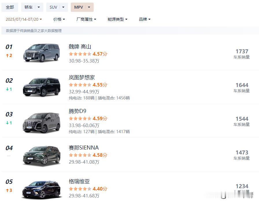Click 岚图梦想家 down 1 rank indicator
The height and width of the screenshot is (204, 259).
[9, 89]
